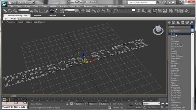Activate the Select and Move tool
Image resolution: width=196 pixels, height=110 pixels.
click(x=52, y=11)
